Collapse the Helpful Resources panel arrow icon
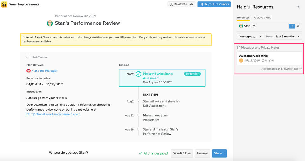Image resolution: width=305 pixels, height=161 pixels. 298,7
